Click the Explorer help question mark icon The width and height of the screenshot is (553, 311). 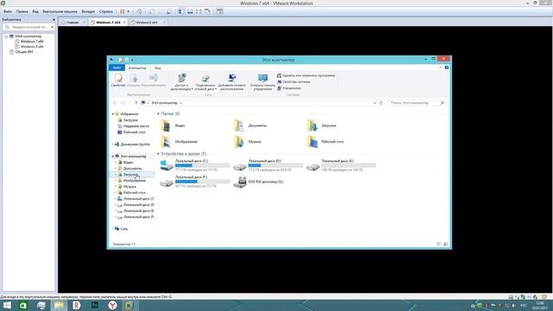click(x=447, y=67)
